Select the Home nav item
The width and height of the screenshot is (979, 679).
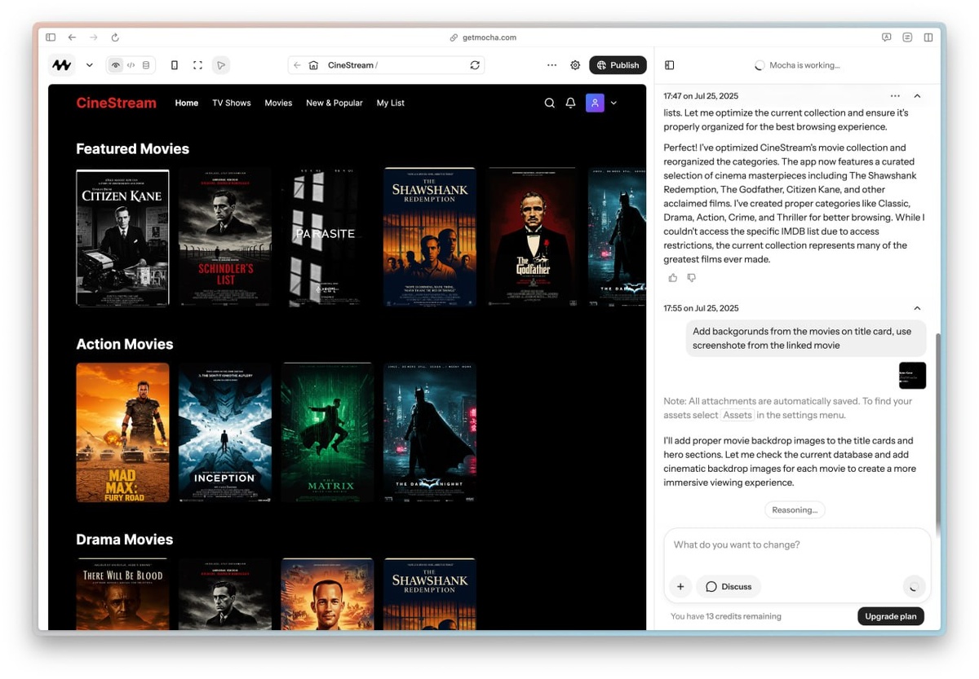(x=187, y=103)
